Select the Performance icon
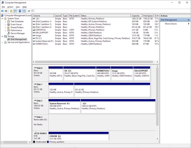This screenshot has width=191, height=148. pos(8,30)
